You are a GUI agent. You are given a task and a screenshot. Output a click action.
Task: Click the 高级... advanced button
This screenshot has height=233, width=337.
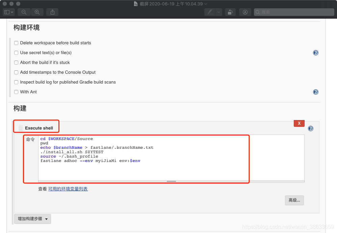[x=294, y=200]
